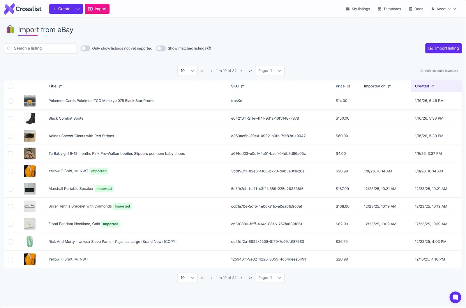Open Adidas Soccer Cleats with Red Stripes

coord(81,136)
